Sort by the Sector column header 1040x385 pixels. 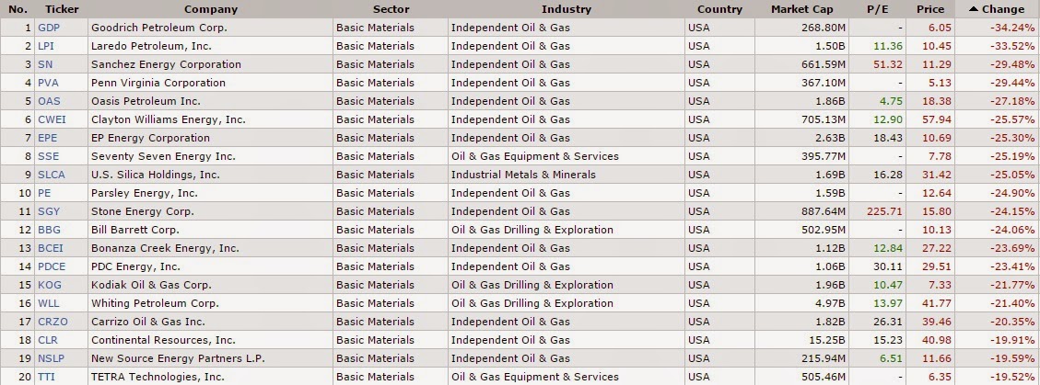pos(391,9)
